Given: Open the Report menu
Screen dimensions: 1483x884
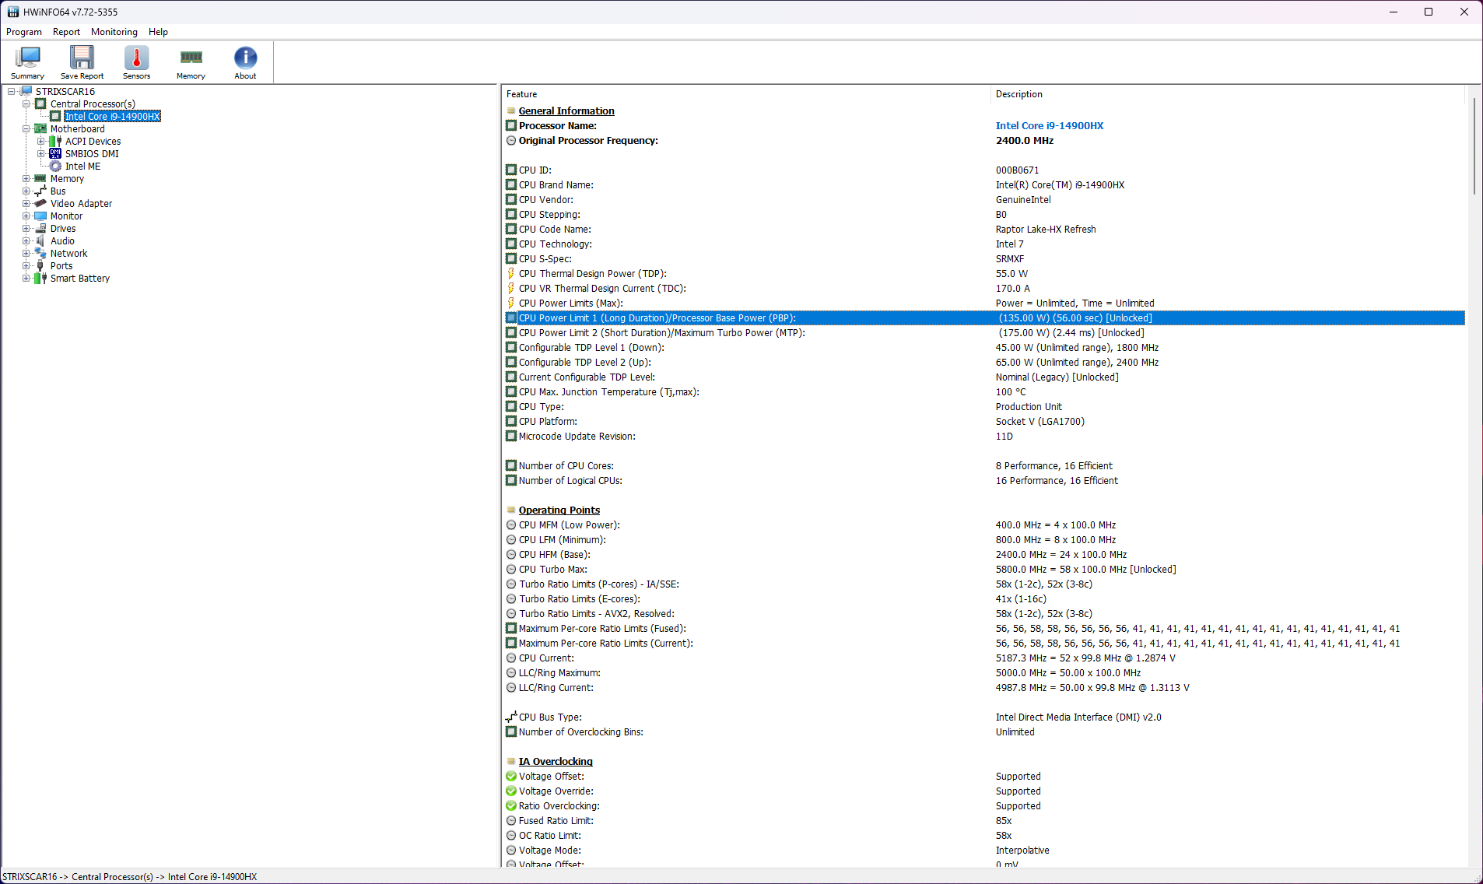Looking at the screenshot, I should pos(66,32).
